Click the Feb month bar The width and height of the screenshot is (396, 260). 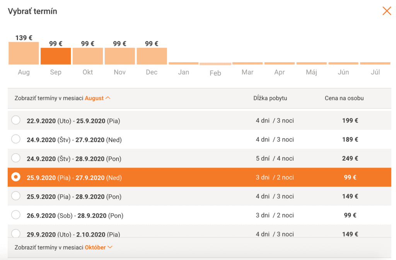(215, 64)
